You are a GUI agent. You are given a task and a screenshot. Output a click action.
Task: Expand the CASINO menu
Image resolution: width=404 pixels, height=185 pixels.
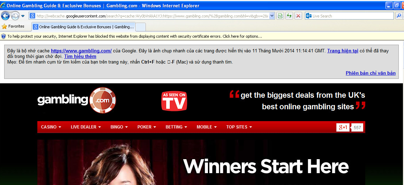51,127
